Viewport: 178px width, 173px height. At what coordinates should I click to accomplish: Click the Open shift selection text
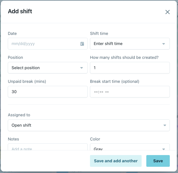click(22, 125)
